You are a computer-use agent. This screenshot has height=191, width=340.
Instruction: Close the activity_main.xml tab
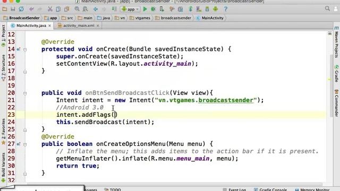(98, 25)
